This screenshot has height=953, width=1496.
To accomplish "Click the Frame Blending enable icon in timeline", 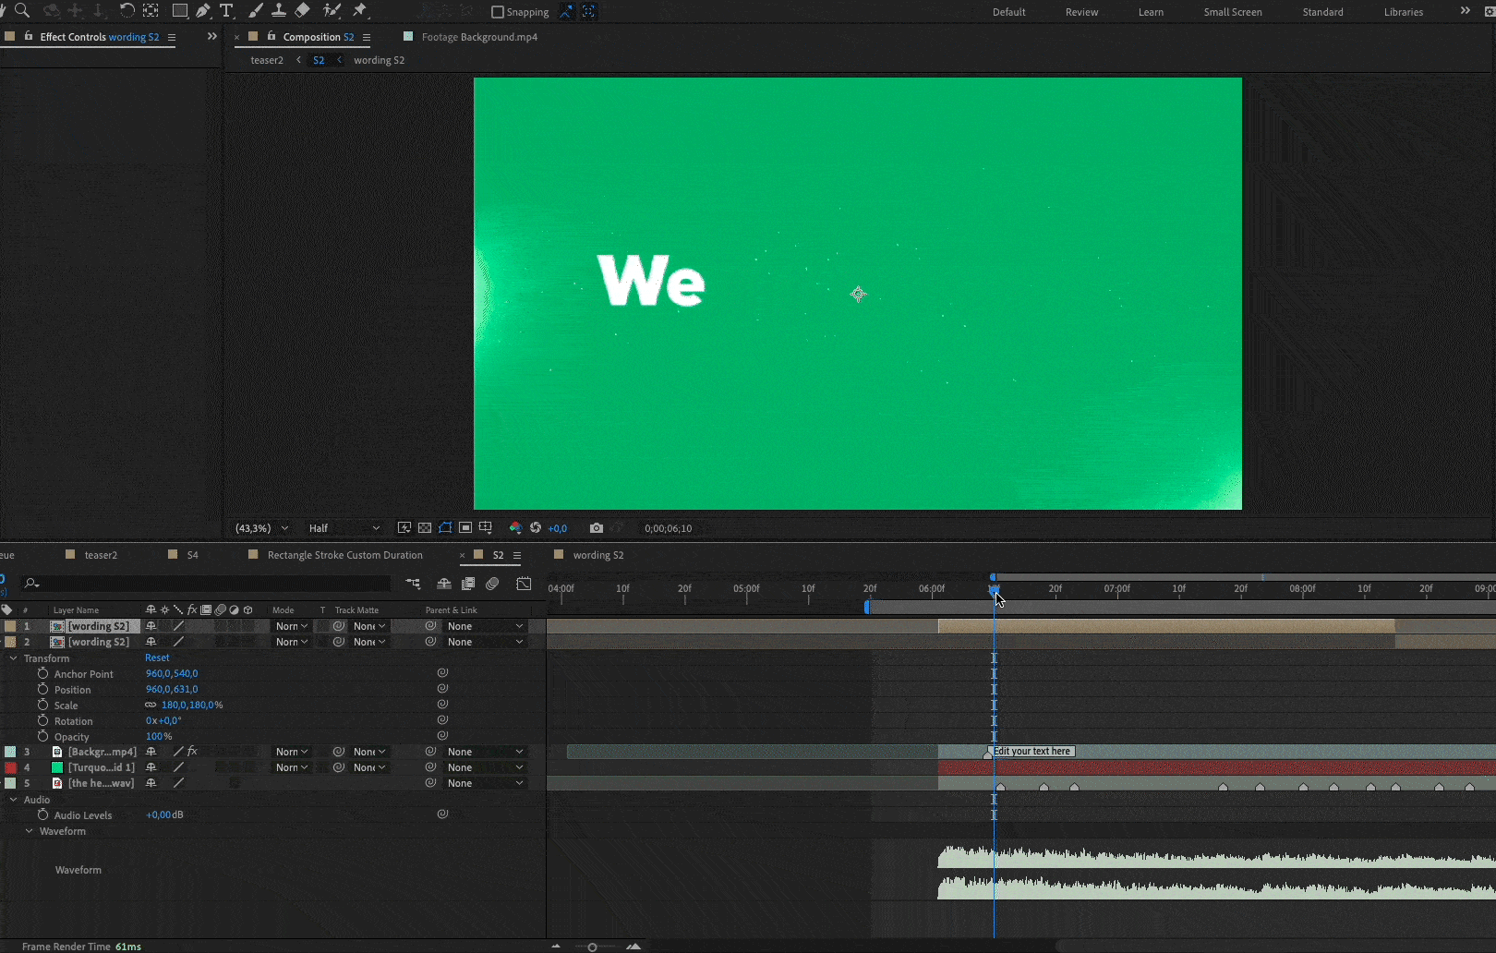I will click(x=468, y=584).
